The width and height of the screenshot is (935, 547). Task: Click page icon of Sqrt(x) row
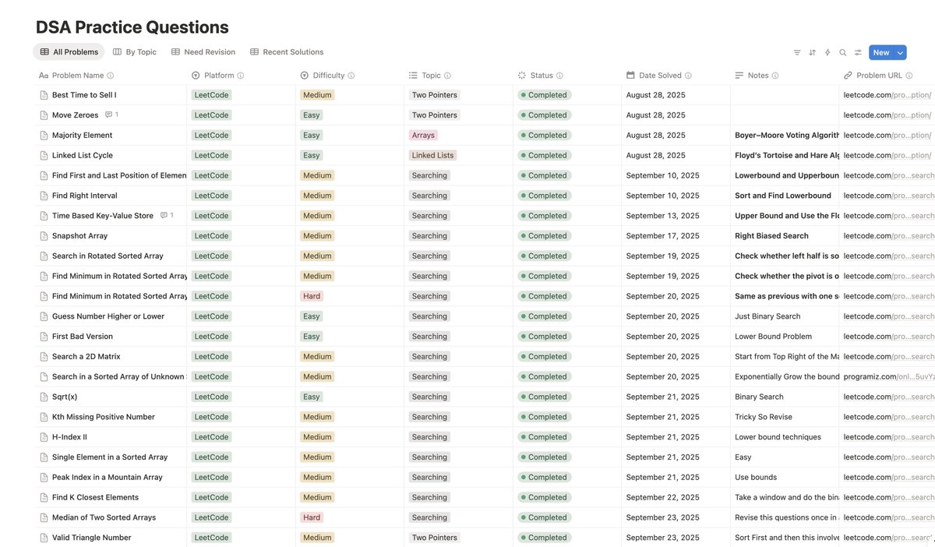pyautogui.click(x=44, y=397)
